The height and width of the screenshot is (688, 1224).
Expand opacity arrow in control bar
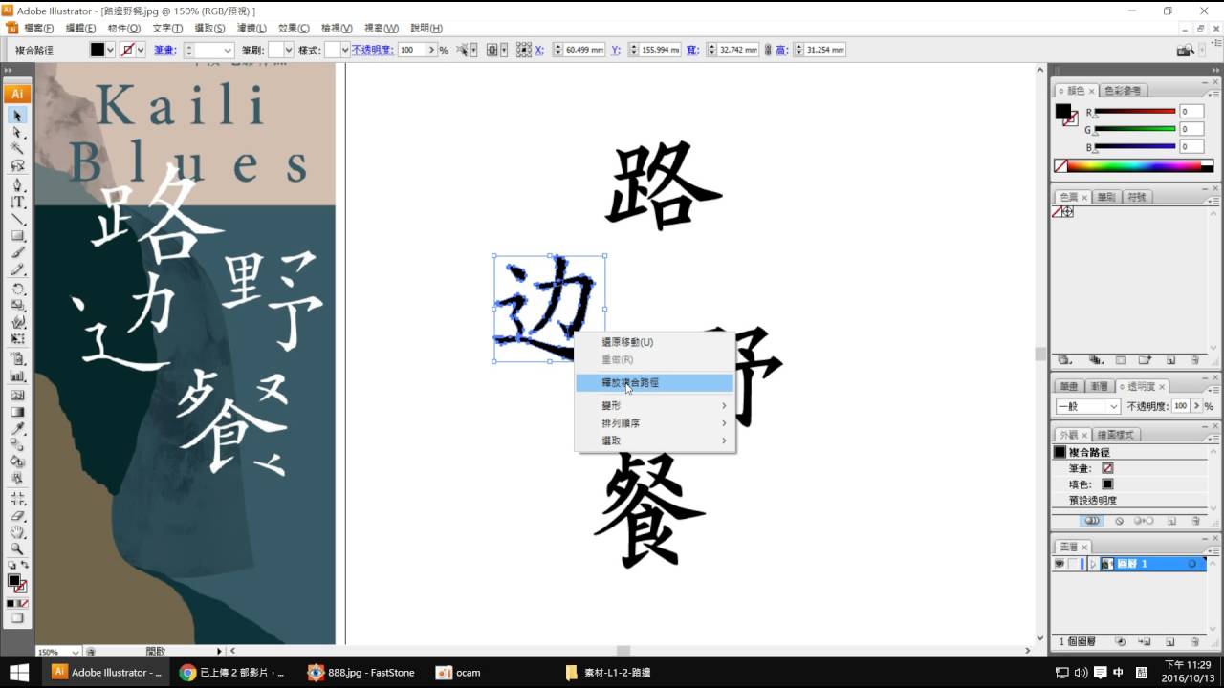tap(431, 50)
